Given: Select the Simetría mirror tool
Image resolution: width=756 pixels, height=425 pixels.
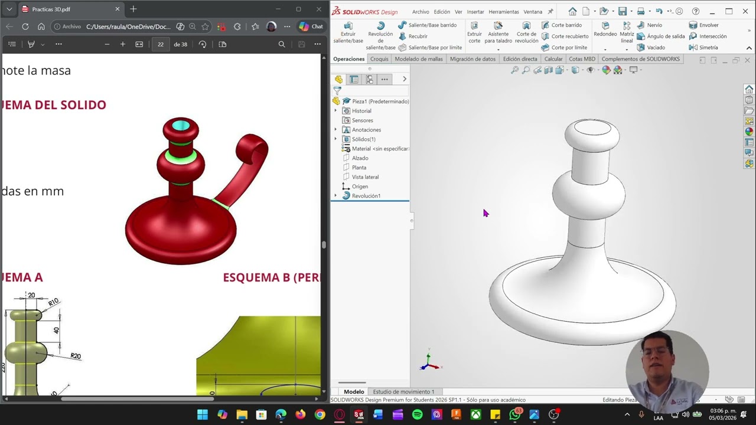Looking at the screenshot, I should point(703,48).
